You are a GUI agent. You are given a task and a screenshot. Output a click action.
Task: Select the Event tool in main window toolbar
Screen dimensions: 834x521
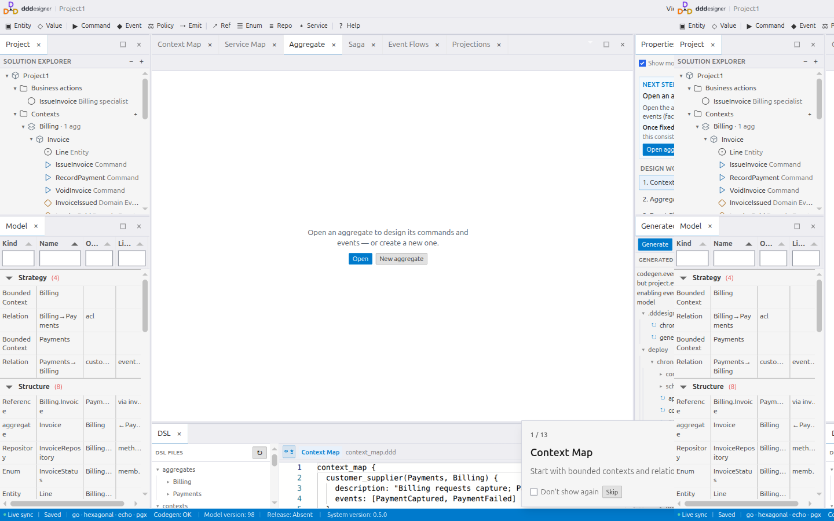point(129,25)
